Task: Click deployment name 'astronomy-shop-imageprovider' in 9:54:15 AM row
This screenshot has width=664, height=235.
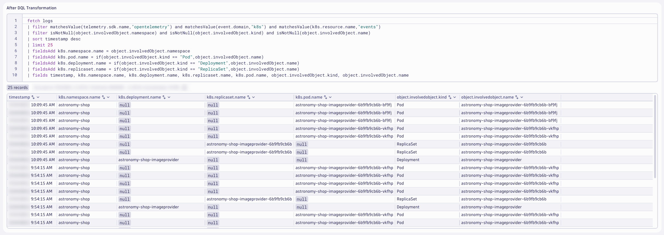Action: click(149, 207)
